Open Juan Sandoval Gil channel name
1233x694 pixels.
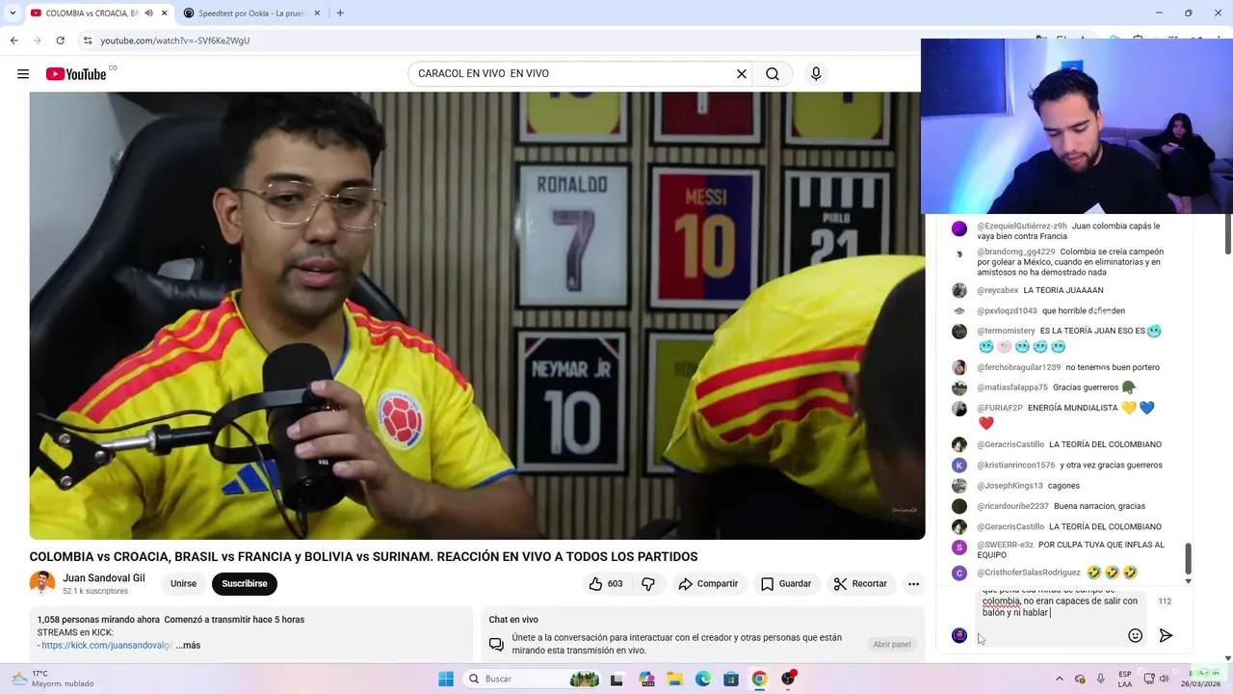coord(104,578)
